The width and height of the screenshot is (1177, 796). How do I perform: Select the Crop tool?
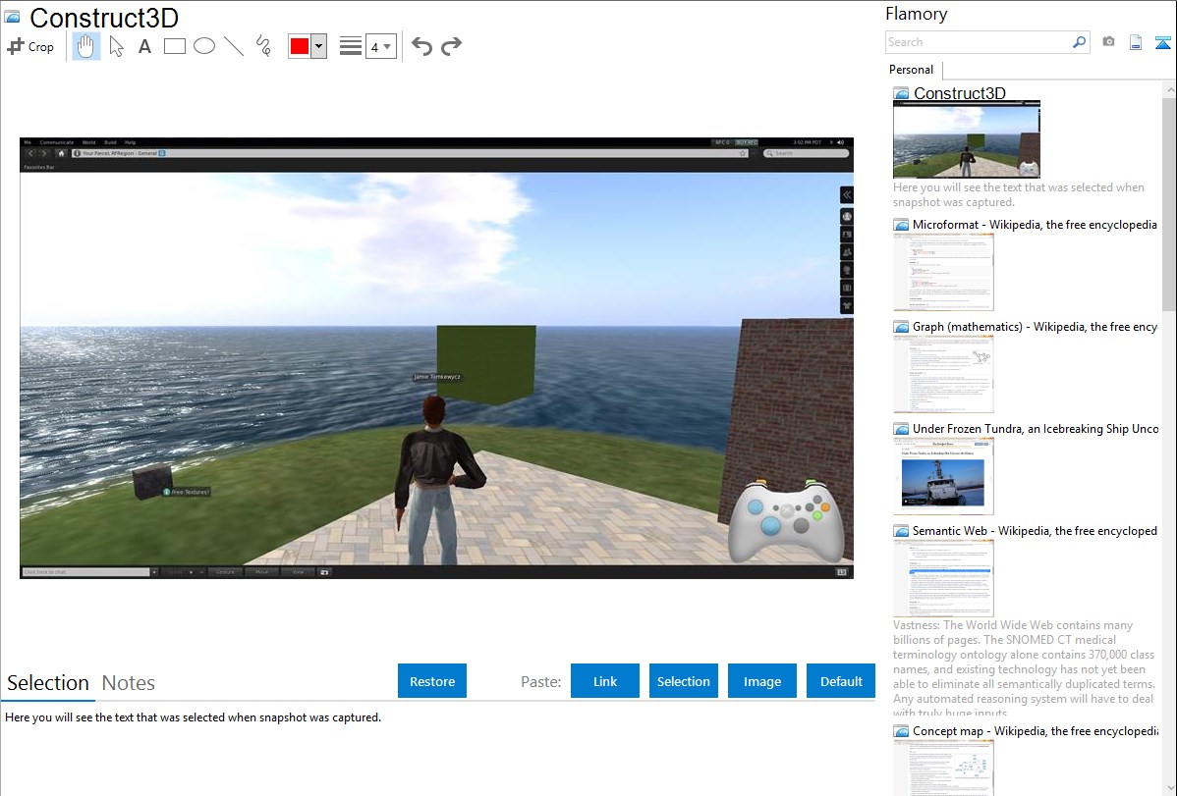pyautogui.click(x=30, y=46)
